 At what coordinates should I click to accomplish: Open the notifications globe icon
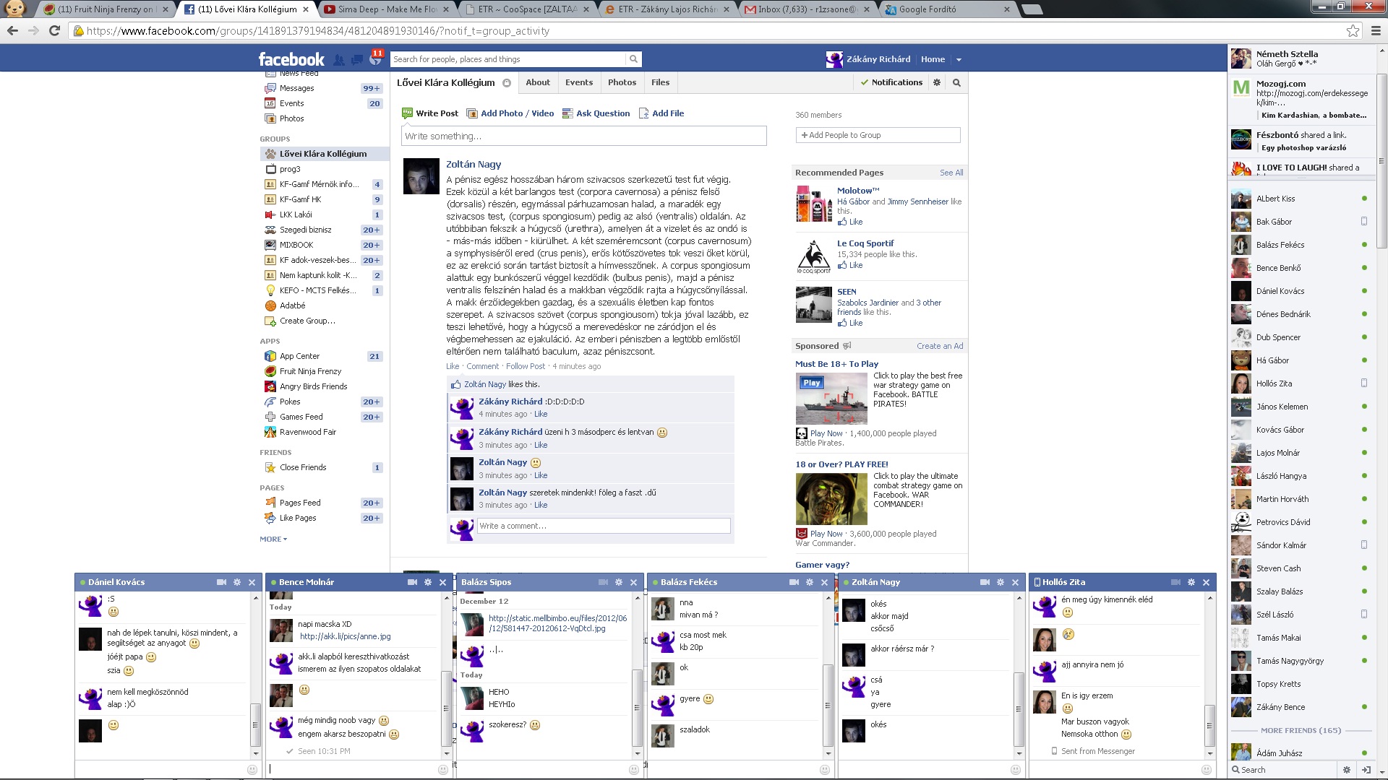coord(375,60)
